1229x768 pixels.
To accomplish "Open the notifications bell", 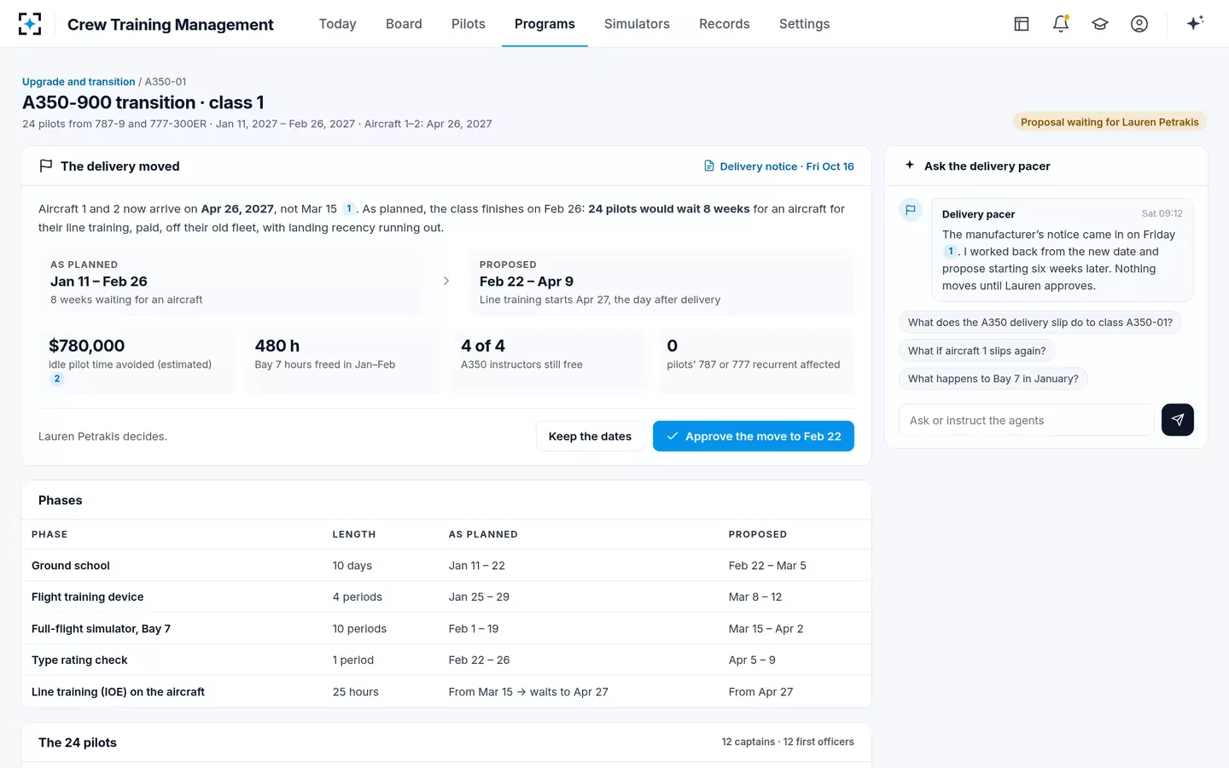I will pos(1061,24).
